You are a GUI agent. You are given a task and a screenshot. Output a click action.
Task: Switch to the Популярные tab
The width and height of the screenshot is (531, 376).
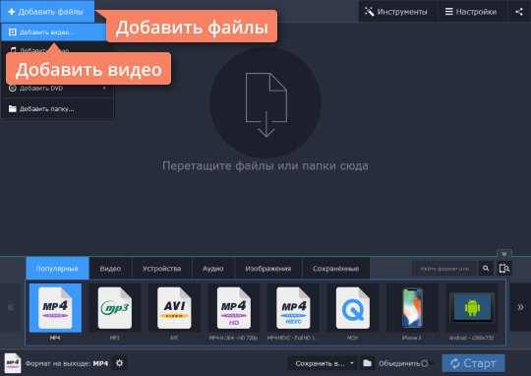pyautogui.click(x=57, y=269)
